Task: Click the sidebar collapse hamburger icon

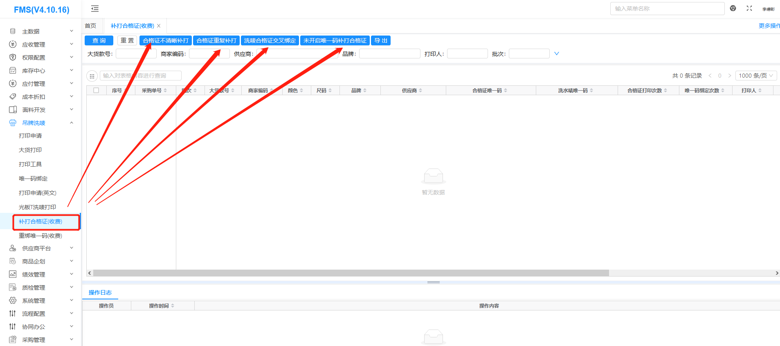Action: pos(95,9)
